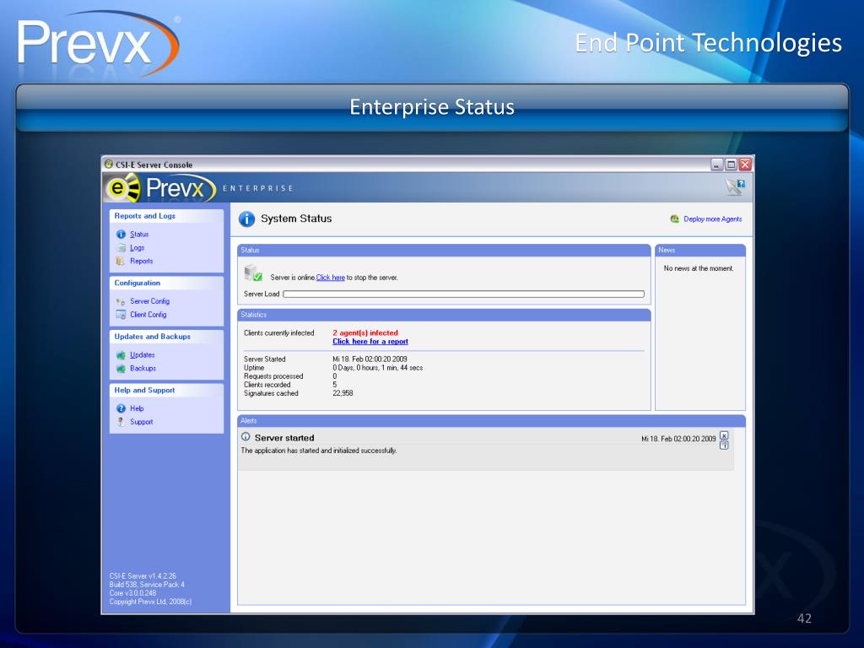Click the Uptime value text

(x=377, y=368)
